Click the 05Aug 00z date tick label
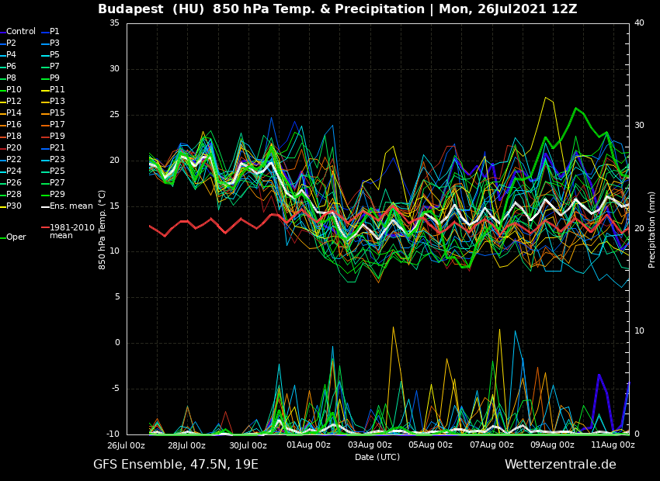Viewport: 660px width, 481px height. 430,445
